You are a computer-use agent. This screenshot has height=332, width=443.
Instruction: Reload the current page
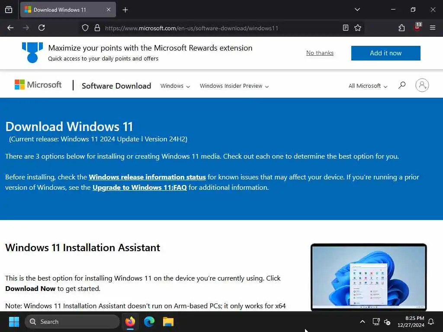(x=42, y=28)
